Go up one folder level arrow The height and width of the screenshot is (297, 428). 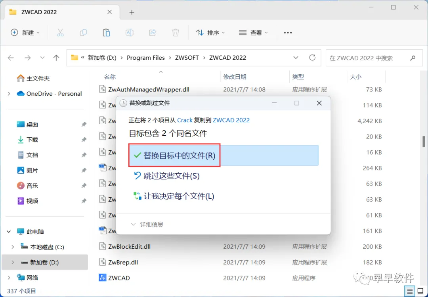point(56,58)
